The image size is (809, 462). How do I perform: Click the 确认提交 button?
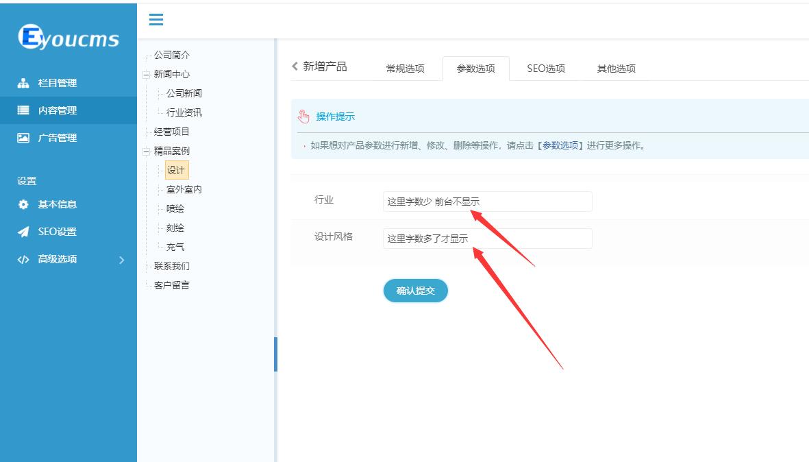point(415,291)
